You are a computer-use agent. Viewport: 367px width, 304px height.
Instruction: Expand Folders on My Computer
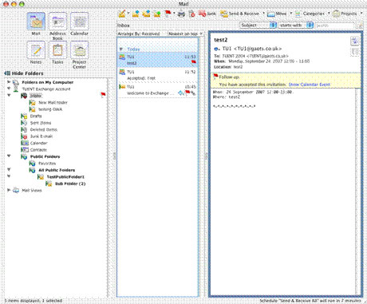pyautogui.click(x=9, y=82)
